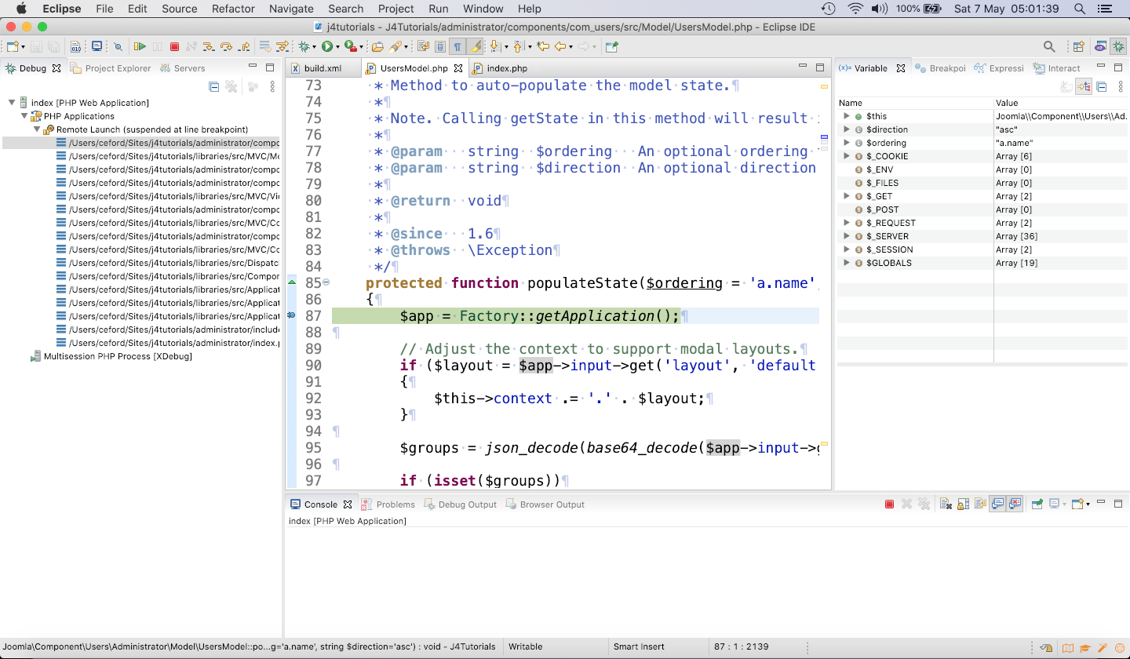Expand the $this variable row
Screen dimensions: 1130x659
(x=847, y=116)
